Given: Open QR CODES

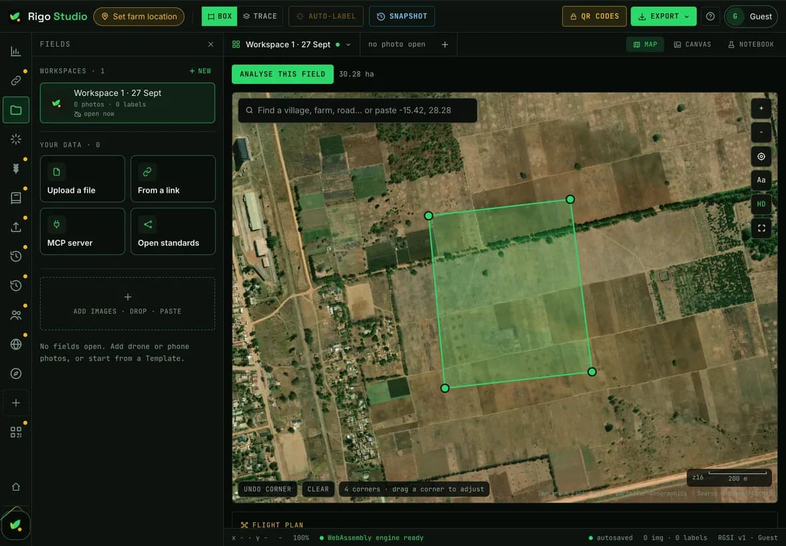Looking at the screenshot, I should click(x=594, y=17).
